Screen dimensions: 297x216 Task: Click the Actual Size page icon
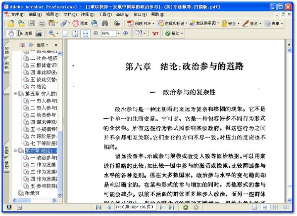(65, 34)
